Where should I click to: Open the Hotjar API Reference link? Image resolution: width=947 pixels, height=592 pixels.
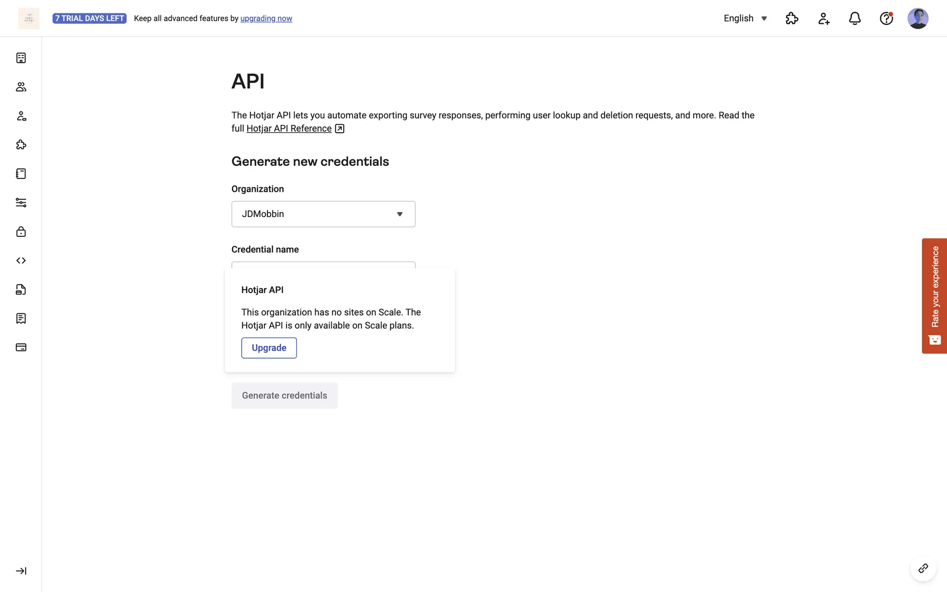[289, 128]
